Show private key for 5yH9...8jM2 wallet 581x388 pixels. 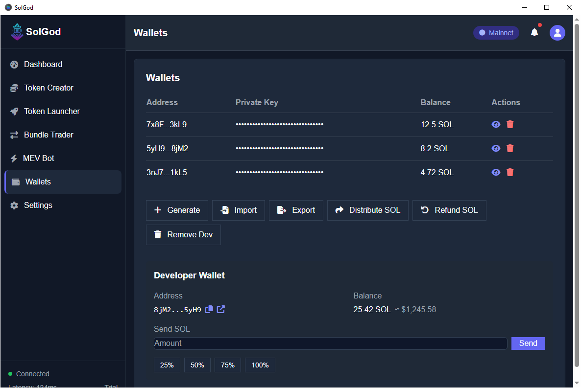pyautogui.click(x=496, y=148)
